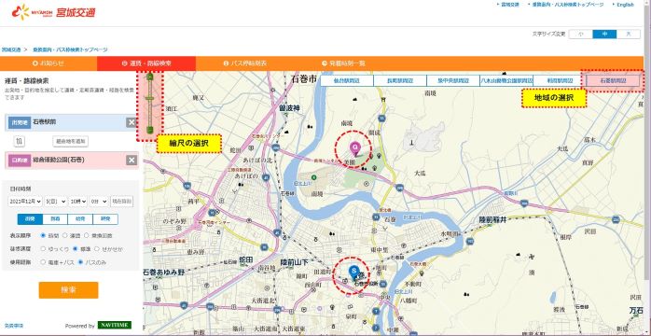Open the day dropdown
651x336 pixels.
coord(56,201)
